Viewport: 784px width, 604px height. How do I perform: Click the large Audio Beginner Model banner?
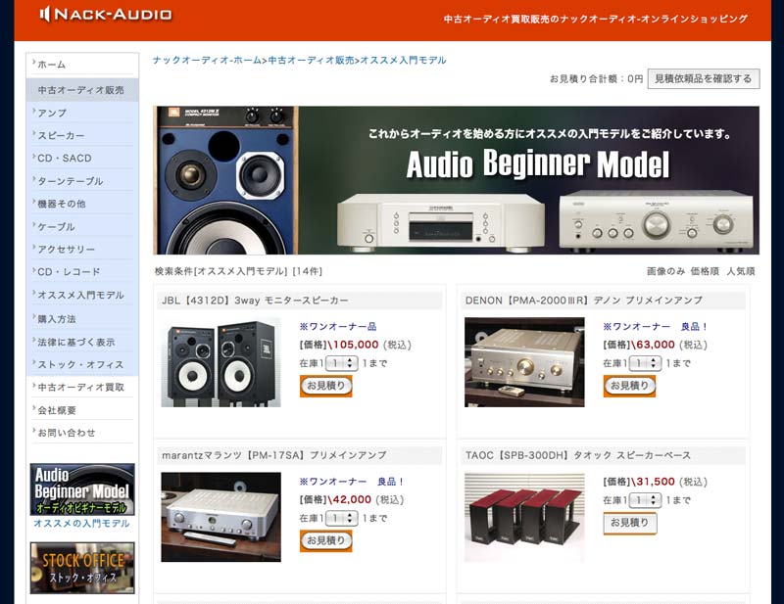pos(456,180)
